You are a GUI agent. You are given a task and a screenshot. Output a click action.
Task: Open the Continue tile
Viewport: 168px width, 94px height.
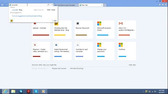tap(127, 51)
